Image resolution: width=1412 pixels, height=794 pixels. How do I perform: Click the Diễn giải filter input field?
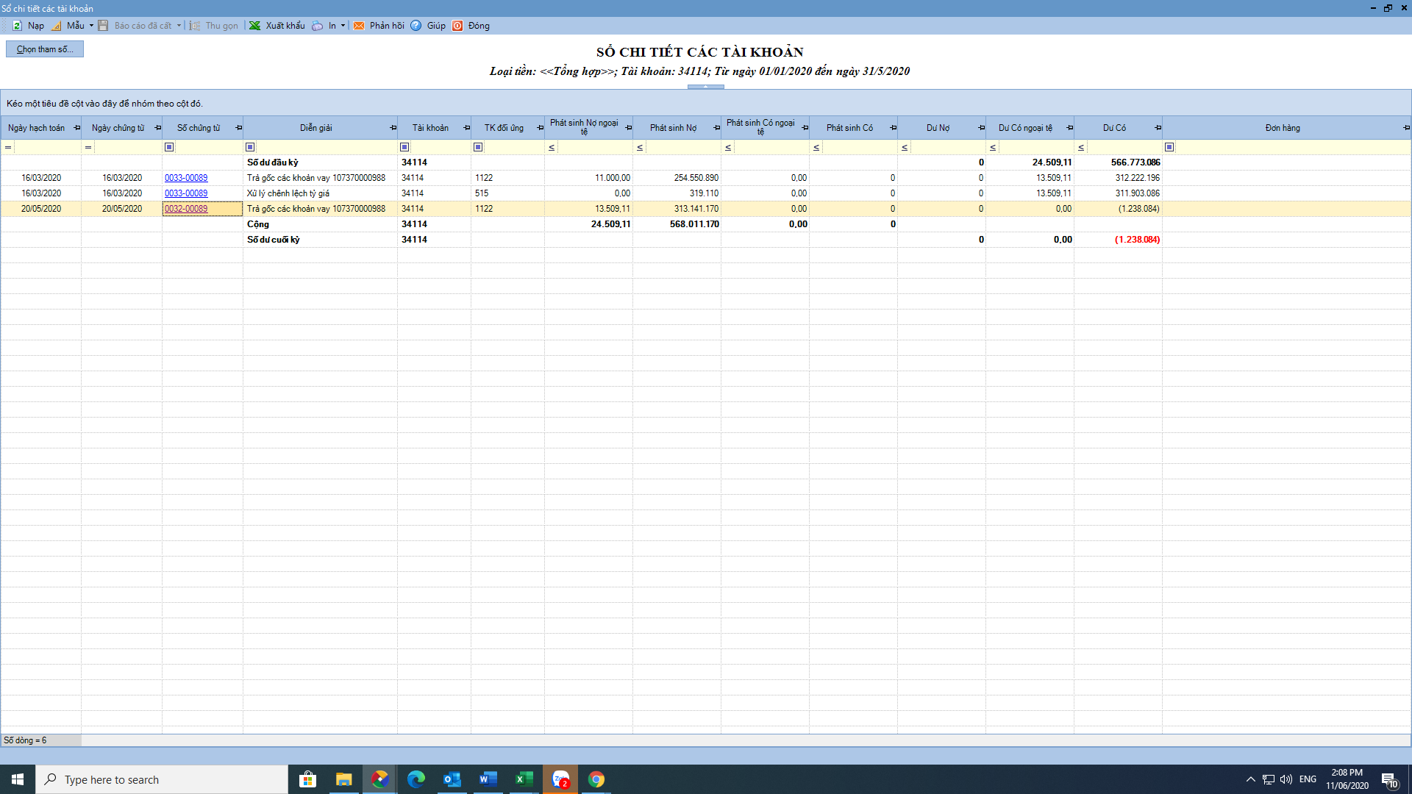click(x=326, y=147)
